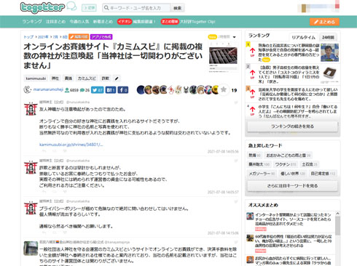Screen dimensions: 357x266
Task: Select the 詐欺 tag
Action: pyautogui.click(x=105, y=78)
